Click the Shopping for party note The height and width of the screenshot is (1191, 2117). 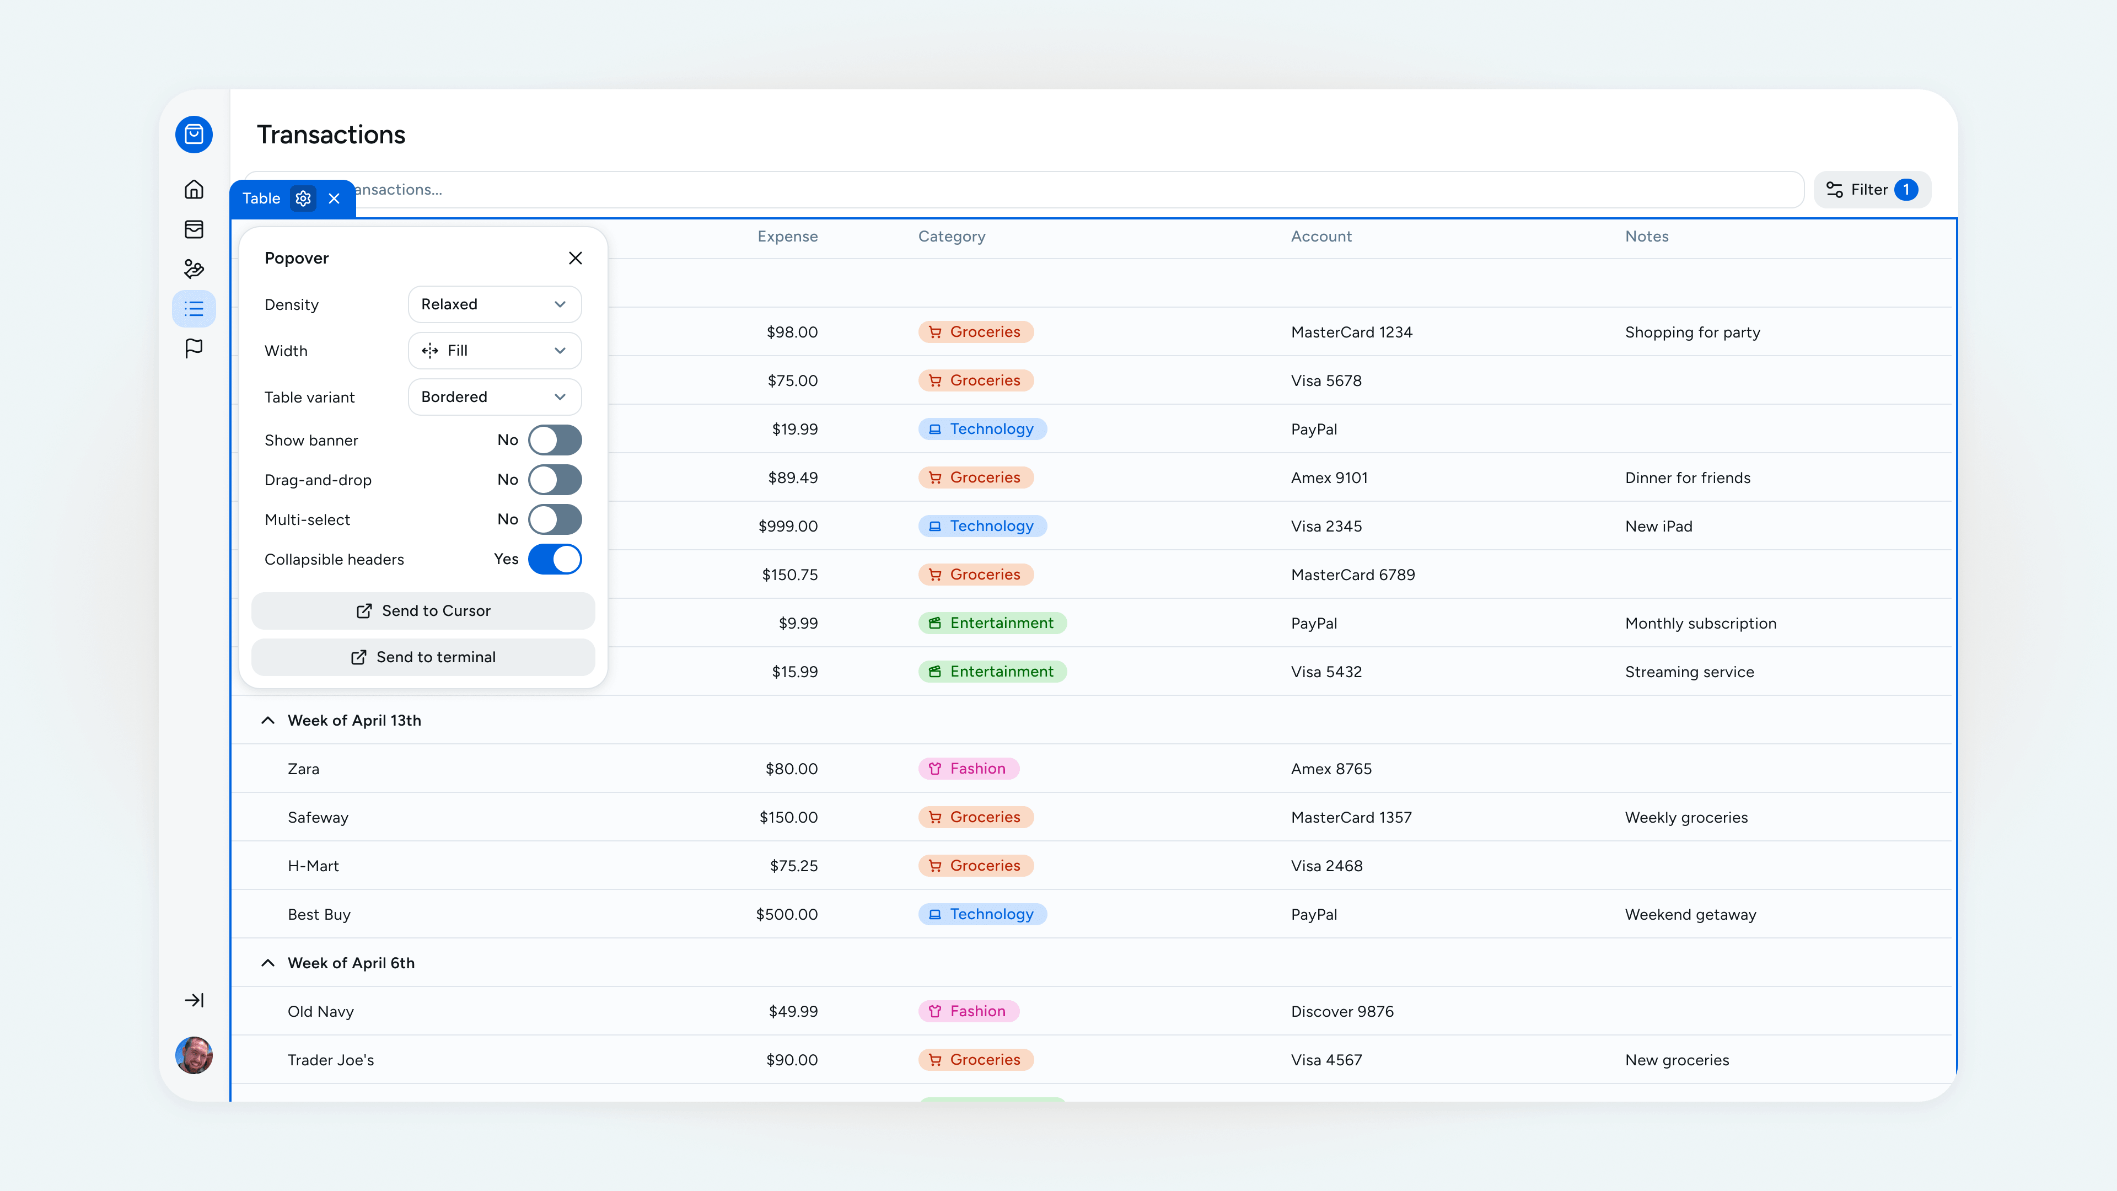click(1692, 333)
